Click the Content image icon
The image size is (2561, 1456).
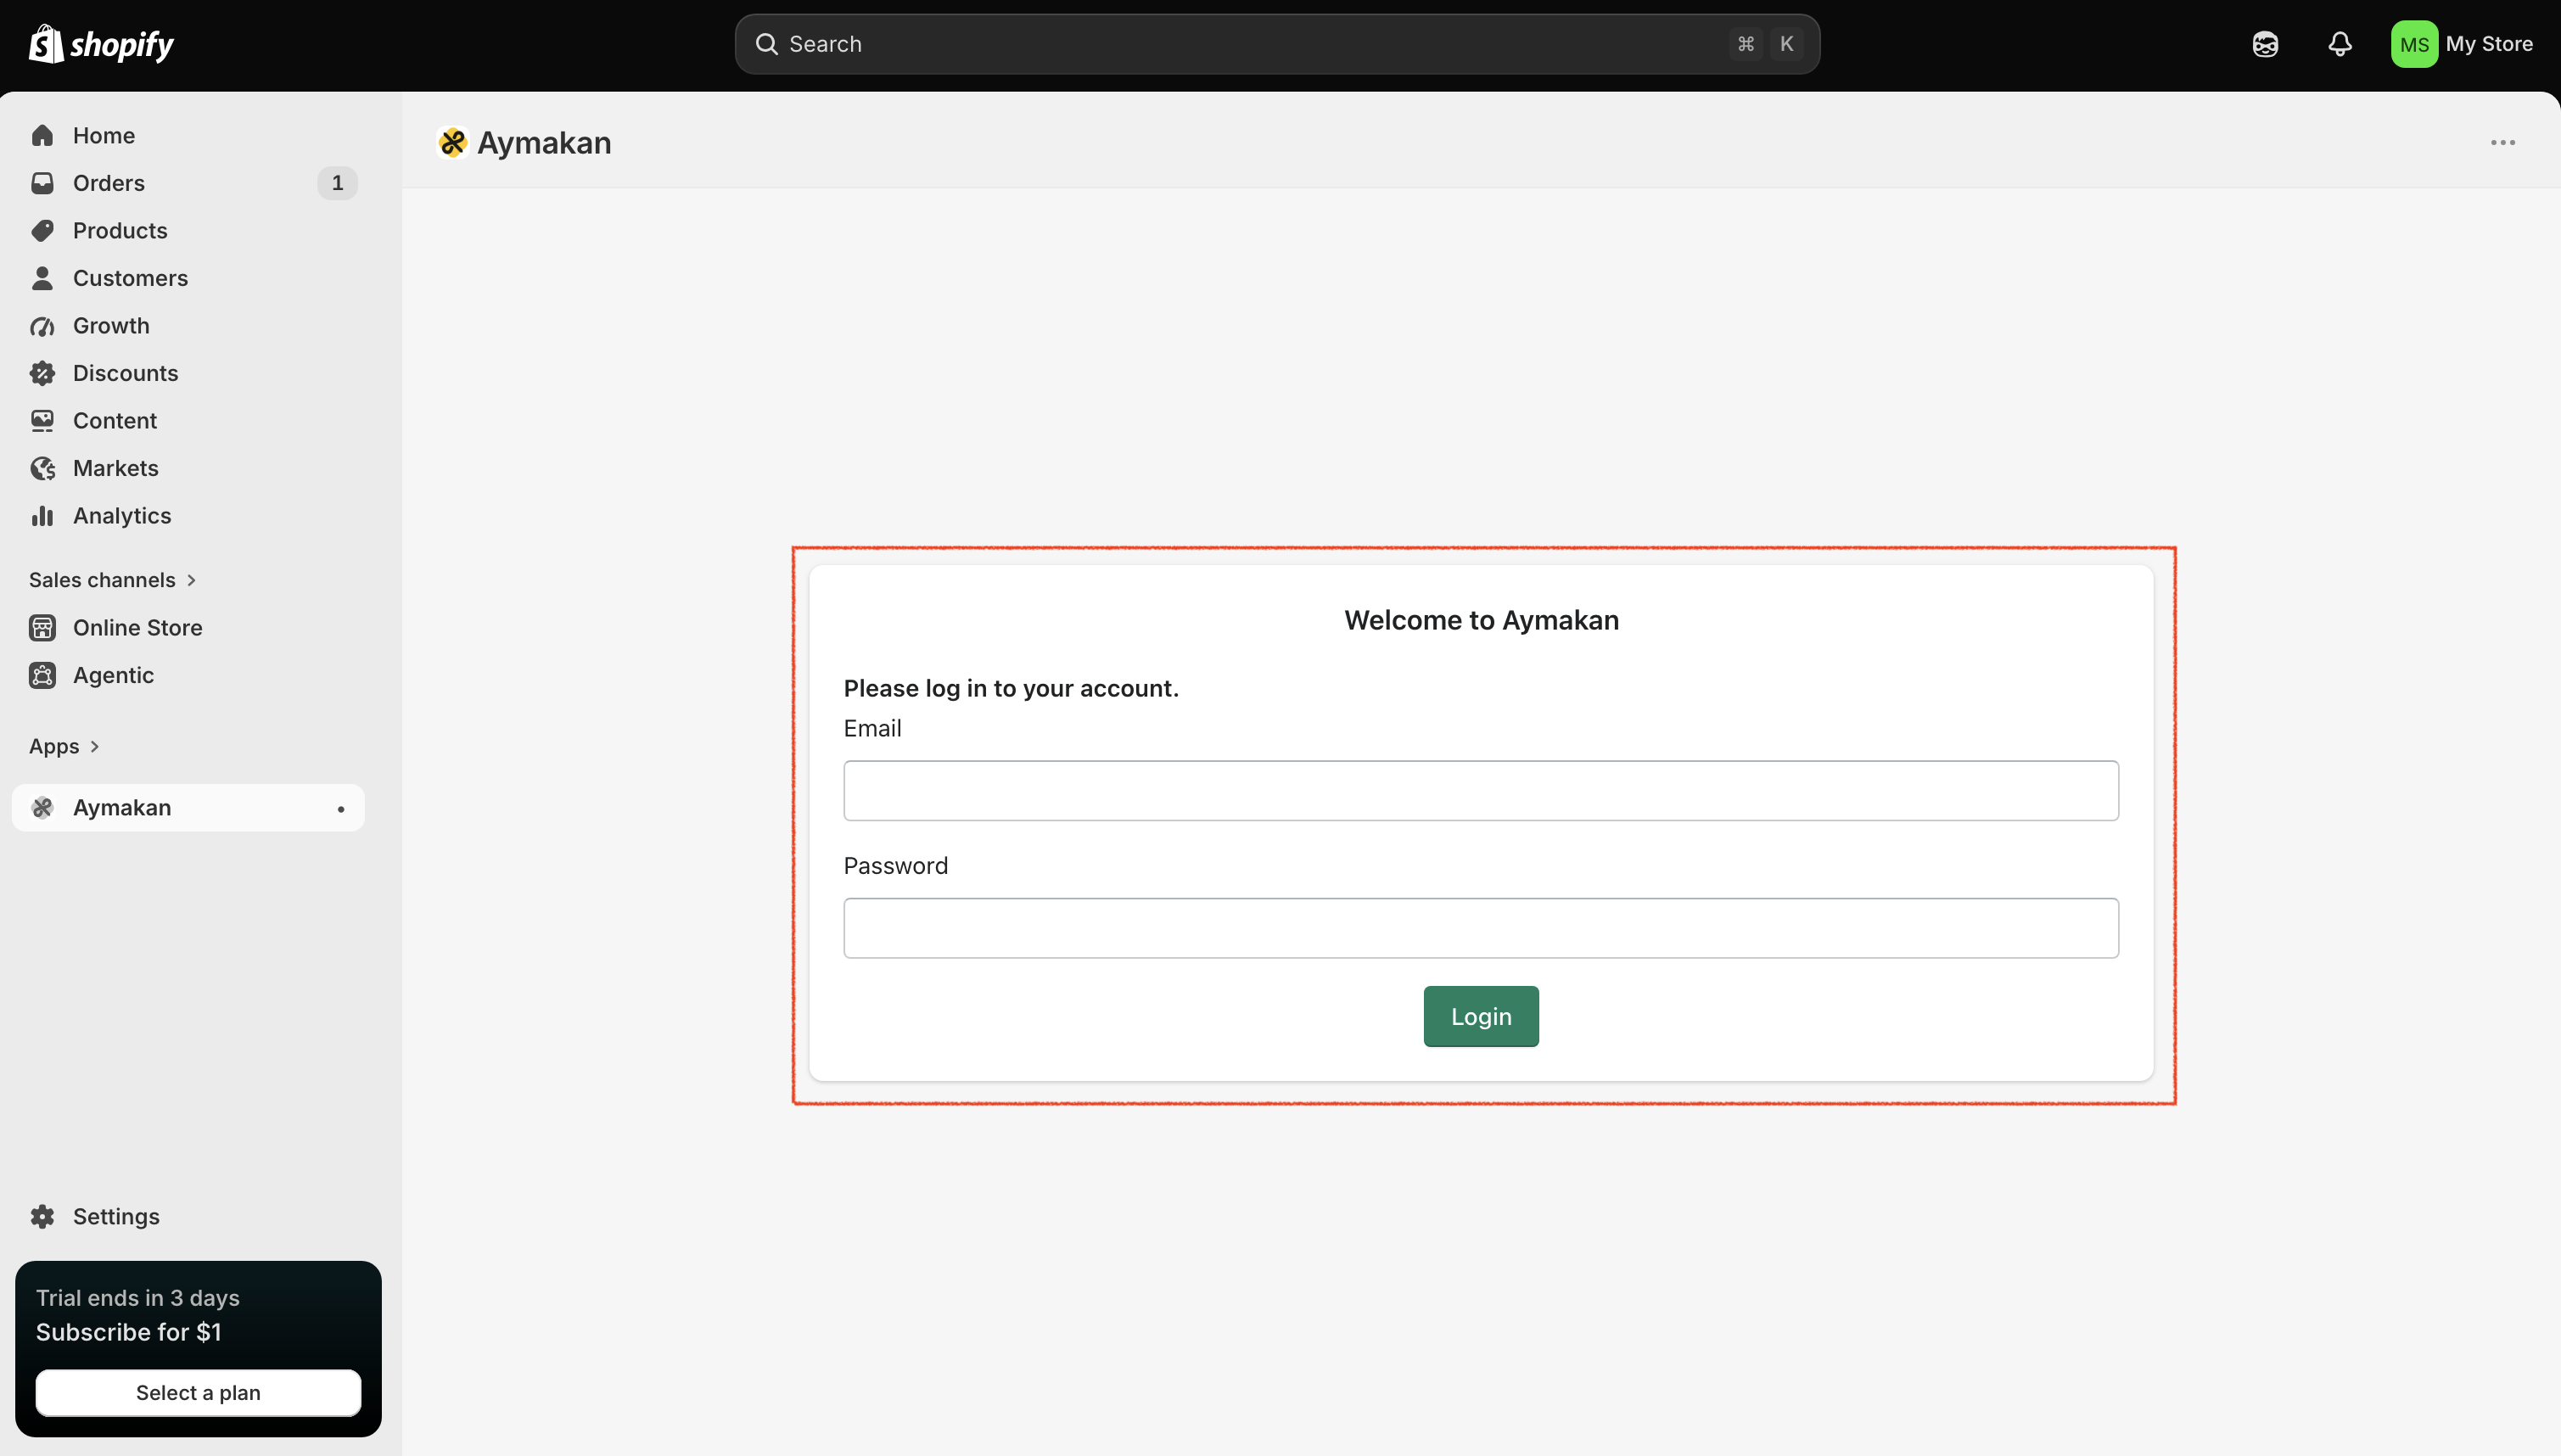click(x=42, y=421)
